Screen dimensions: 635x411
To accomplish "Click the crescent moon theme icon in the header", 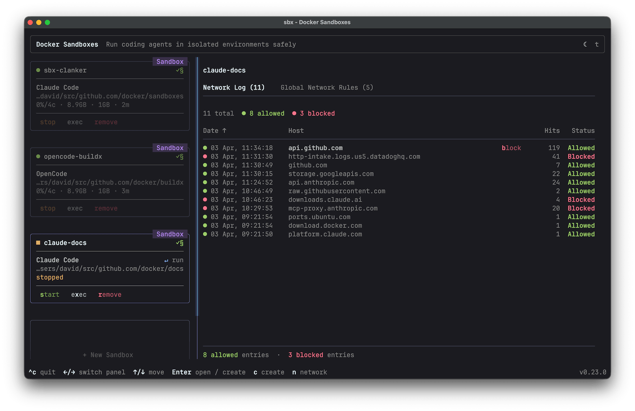I will (x=585, y=44).
